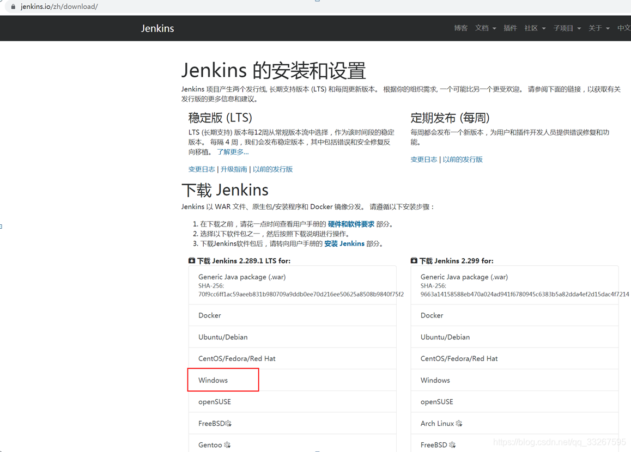The height and width of the screenshot is (452, 631).
Task: Select openSUSE in the LTS list
Action: (293, 402)
